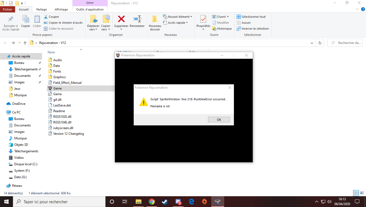Viewport: 366px width, 207px height.
Task: Click OK in the RuntimeError dialog
Action: [219, 119]
